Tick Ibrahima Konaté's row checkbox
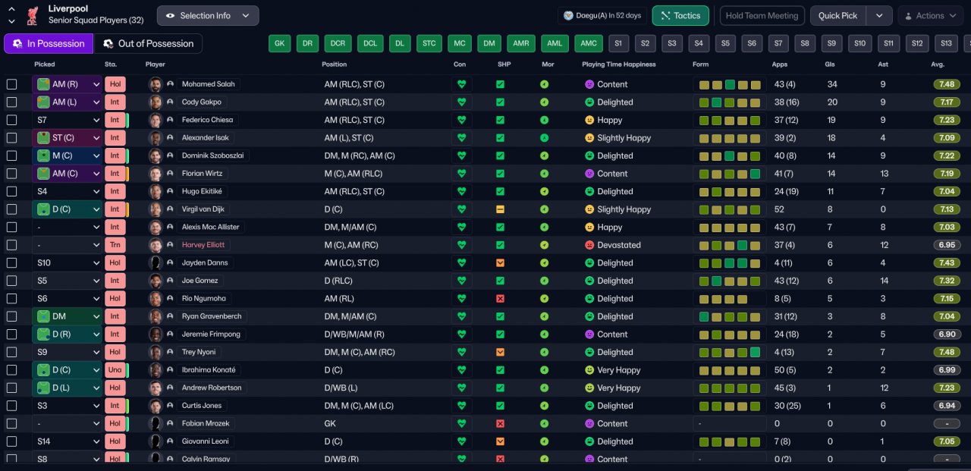 coord(11,370)
